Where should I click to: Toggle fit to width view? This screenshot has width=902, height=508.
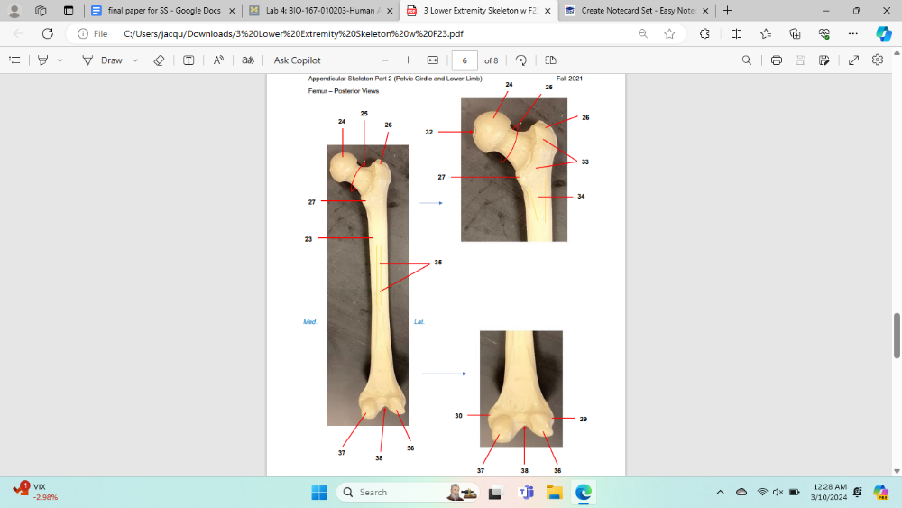pos(432,60)
